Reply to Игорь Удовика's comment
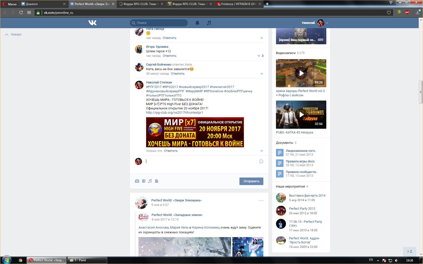The width and height of the screenshot is (423, 264). click(169, 56)
